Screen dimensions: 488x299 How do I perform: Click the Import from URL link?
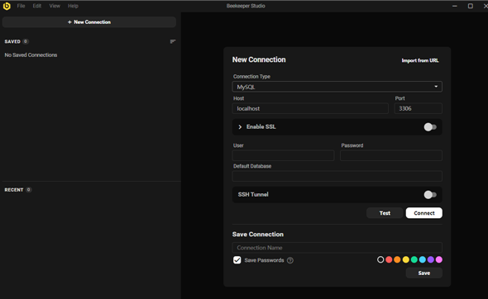420,60
